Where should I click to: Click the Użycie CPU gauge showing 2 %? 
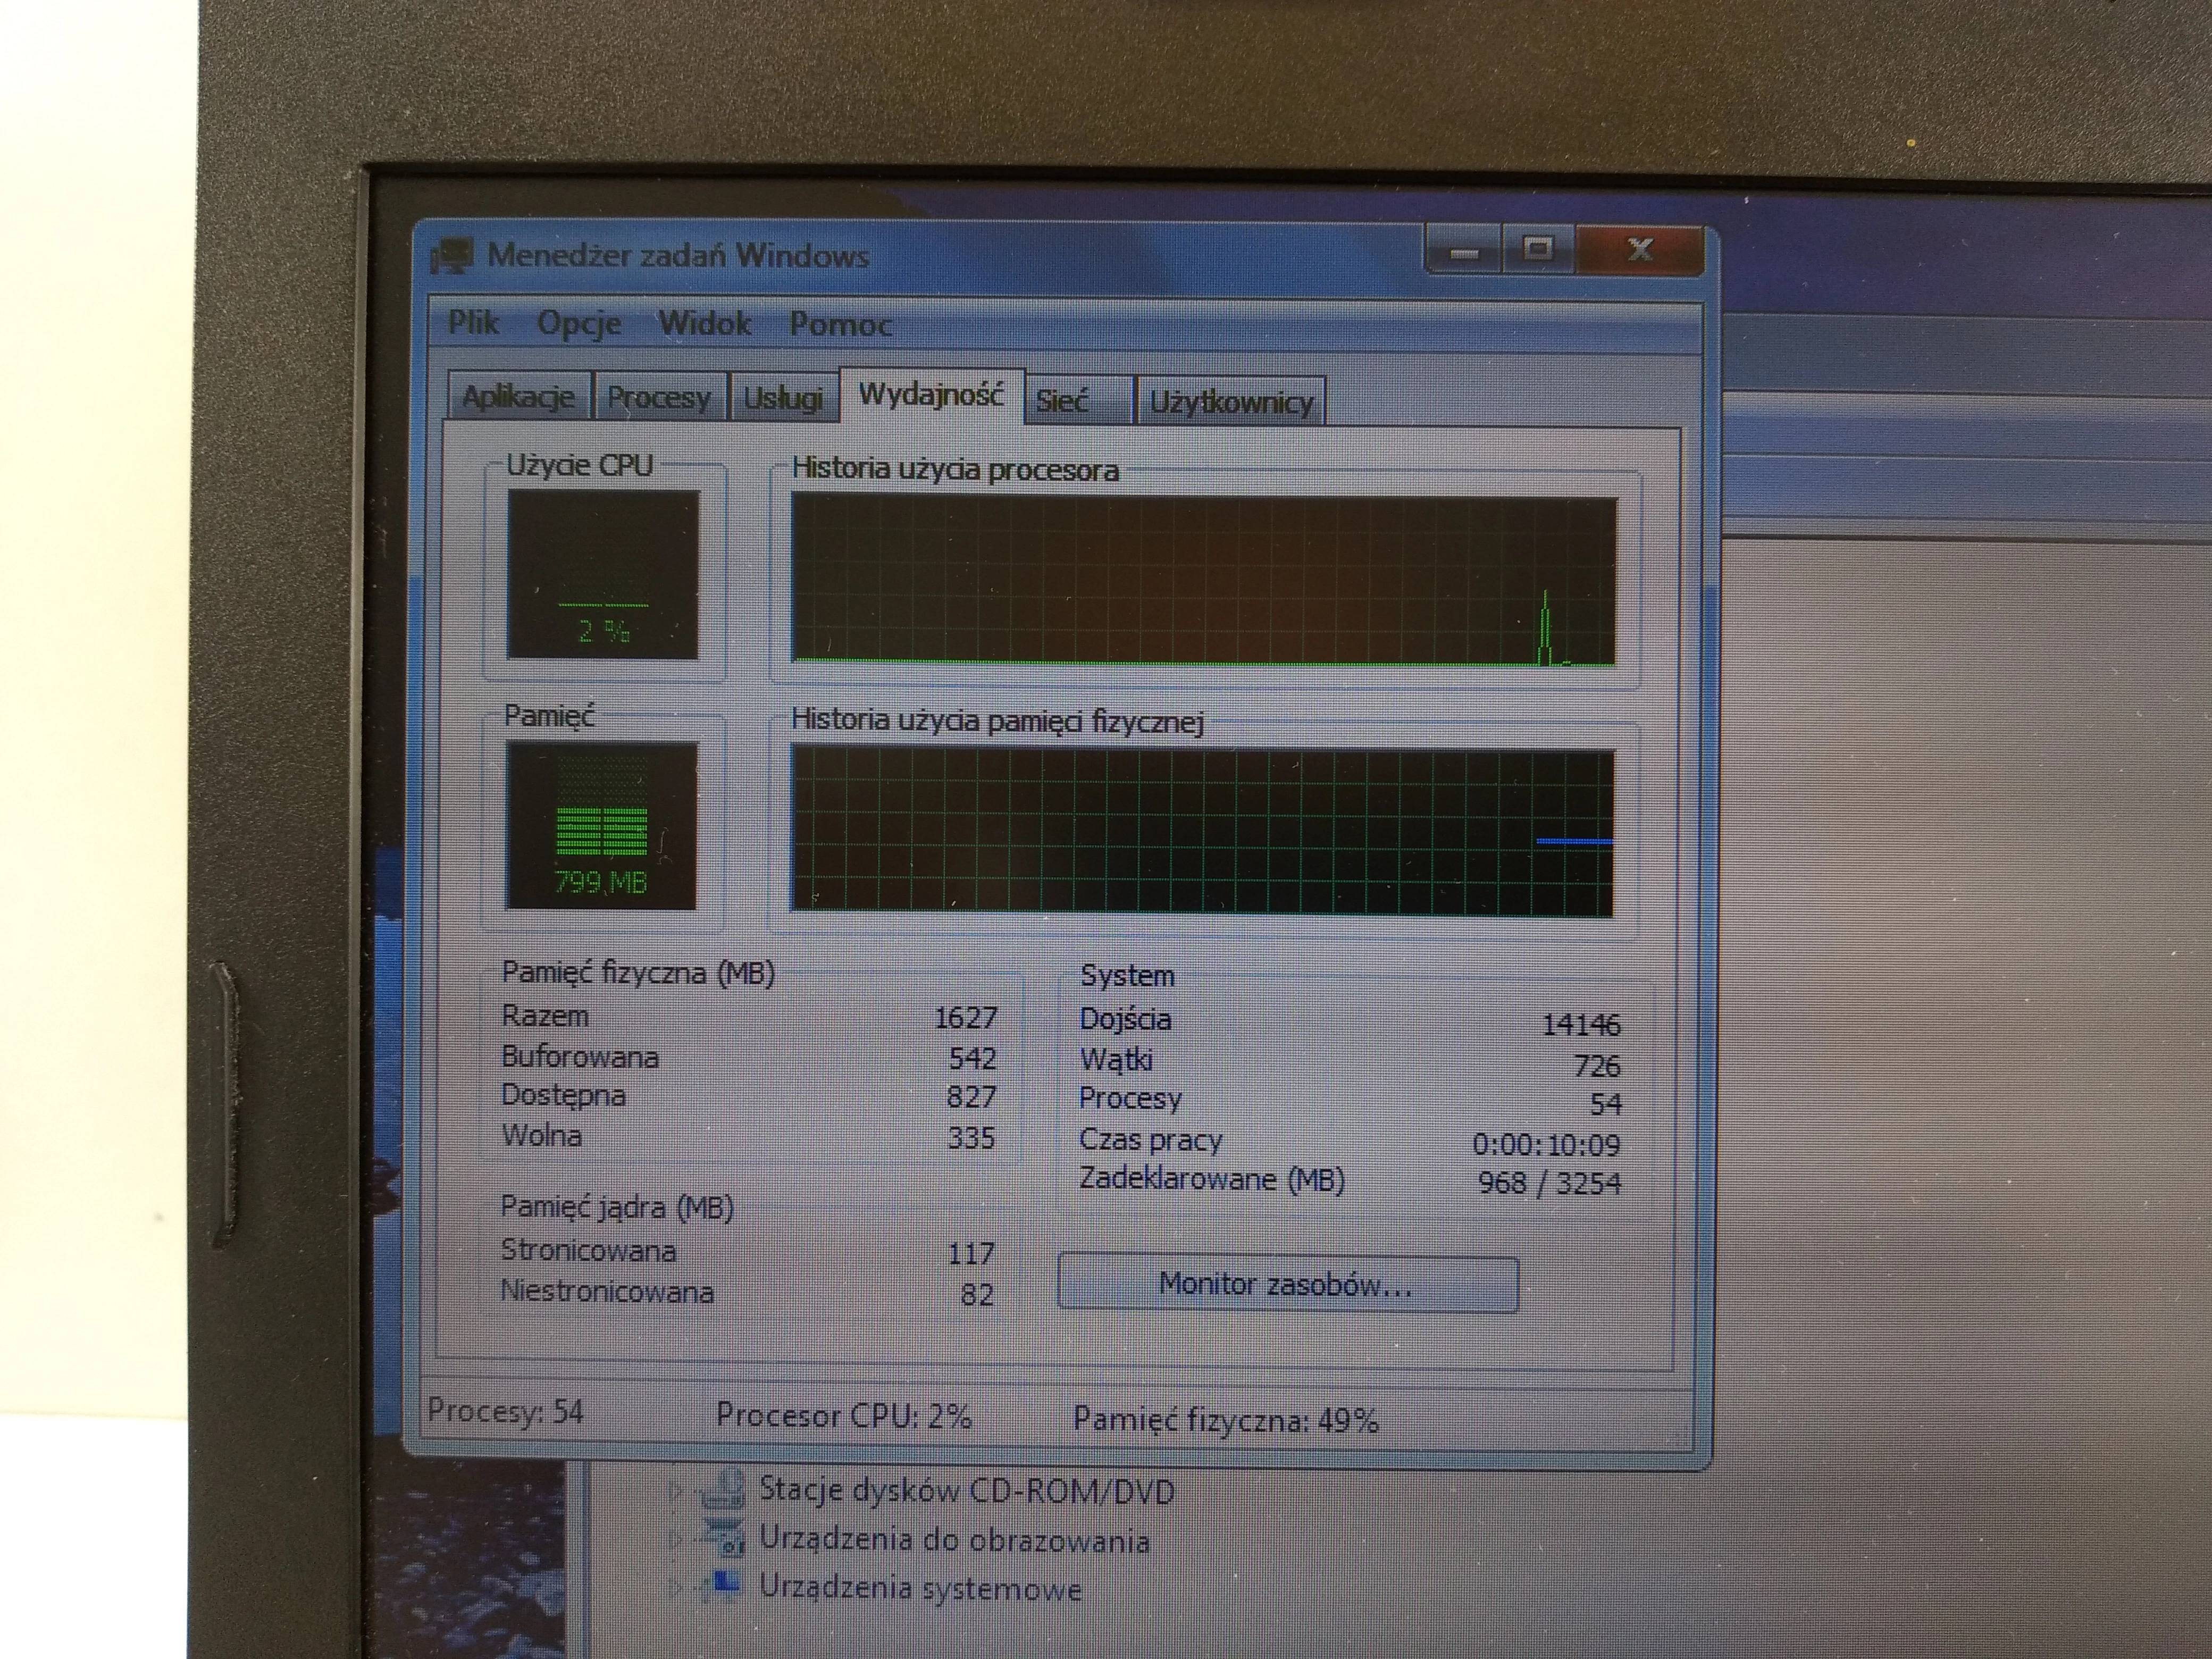coord(603,574)
